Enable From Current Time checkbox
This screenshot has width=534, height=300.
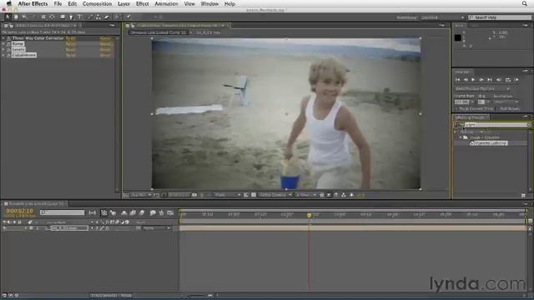(x=456, y=109)
